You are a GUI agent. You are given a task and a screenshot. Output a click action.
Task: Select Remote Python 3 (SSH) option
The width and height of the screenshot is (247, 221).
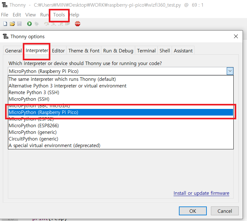121,93
